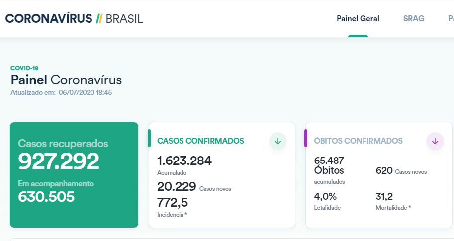Select the partially visible tab after SRAG
The width and height of the screenshot is (454, 241).
[451, 19]
